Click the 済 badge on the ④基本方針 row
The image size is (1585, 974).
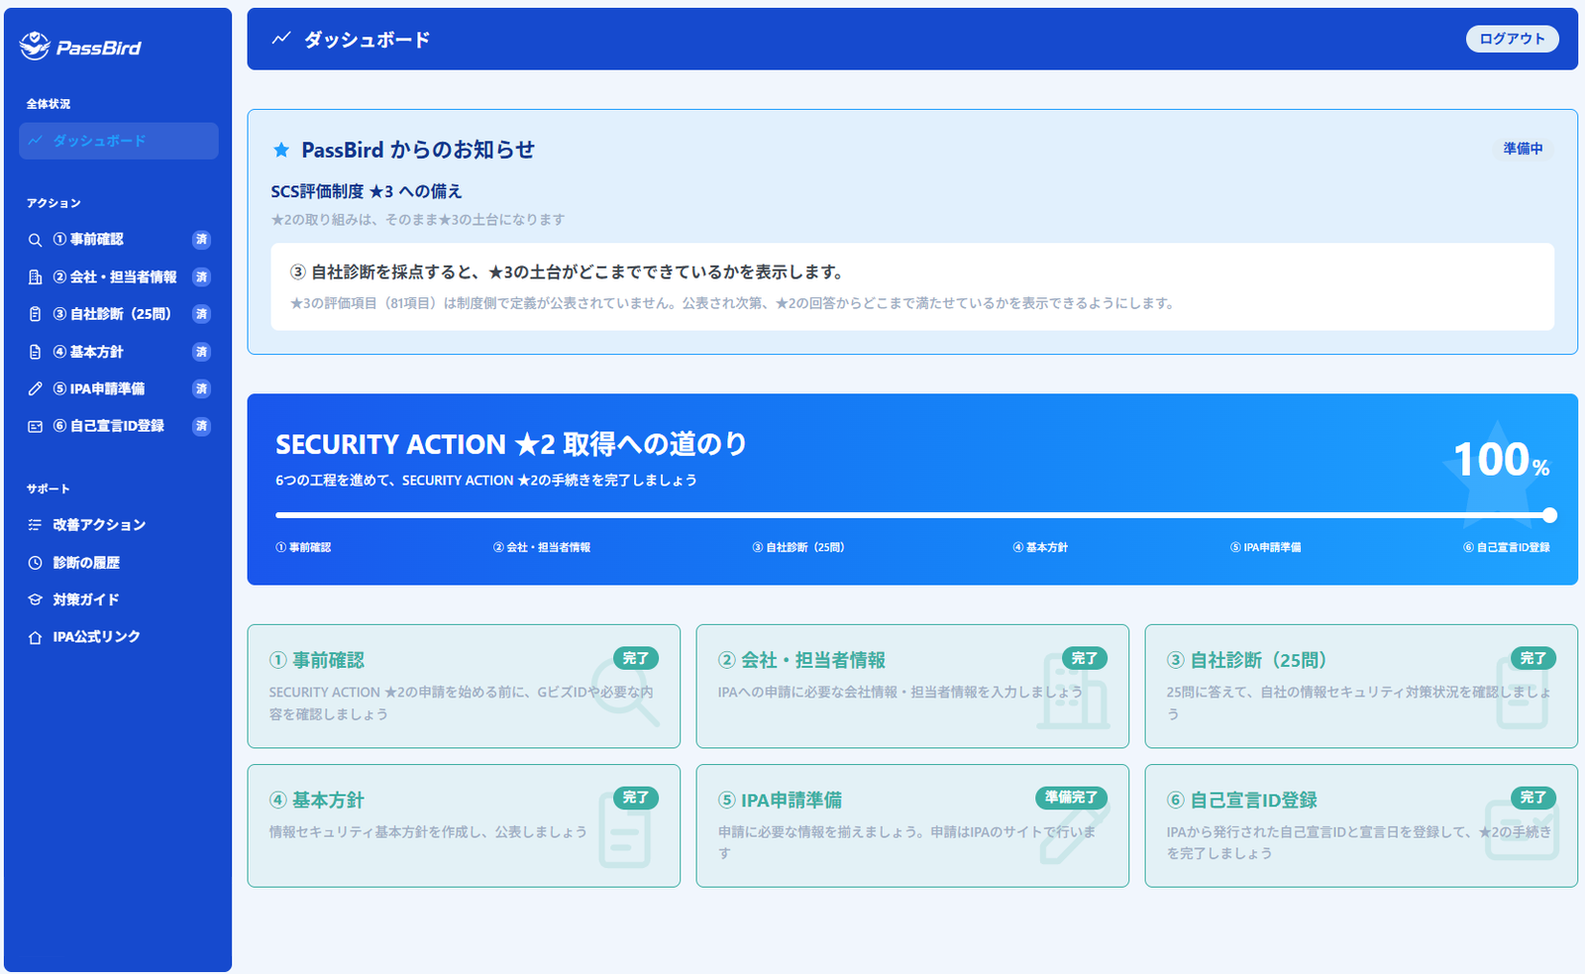[201, 352]
